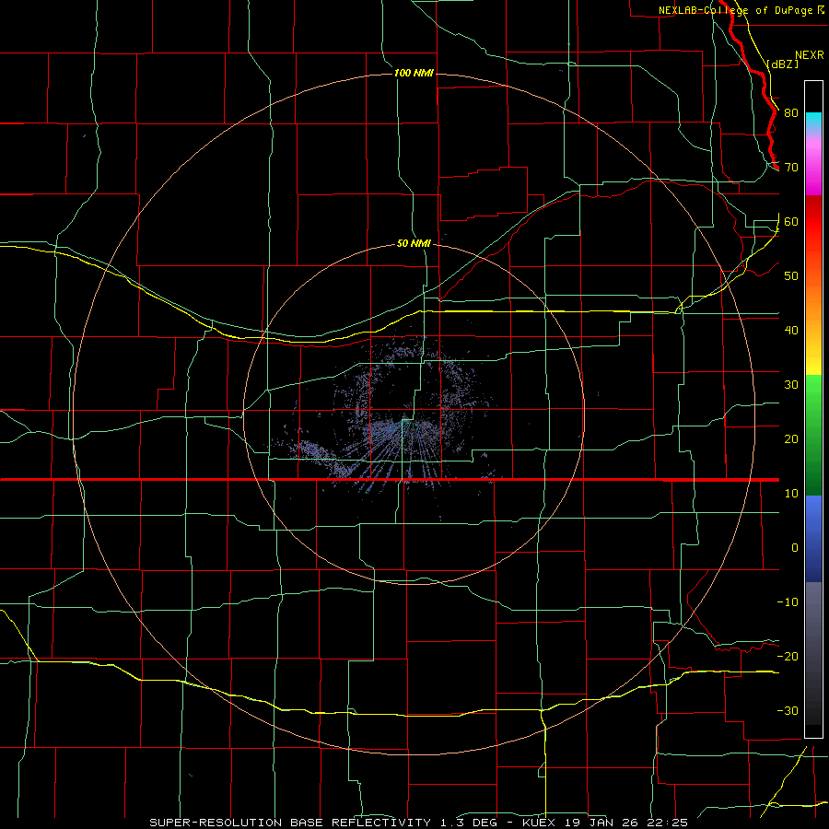Click the 70 value on the dBZ scale
This screenshot has width=829, height=829.
coord(791,167)
